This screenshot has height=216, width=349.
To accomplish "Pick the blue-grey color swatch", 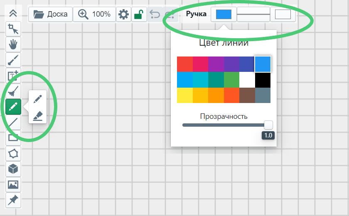I will point(263,95).
